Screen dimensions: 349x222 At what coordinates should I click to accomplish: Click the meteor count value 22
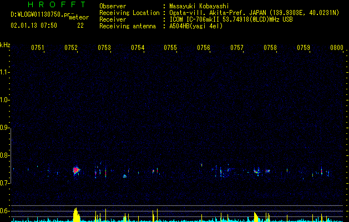click(80, 26)
